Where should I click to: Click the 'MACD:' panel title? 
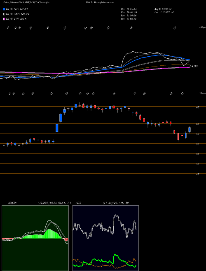click(x=12, y=203)
